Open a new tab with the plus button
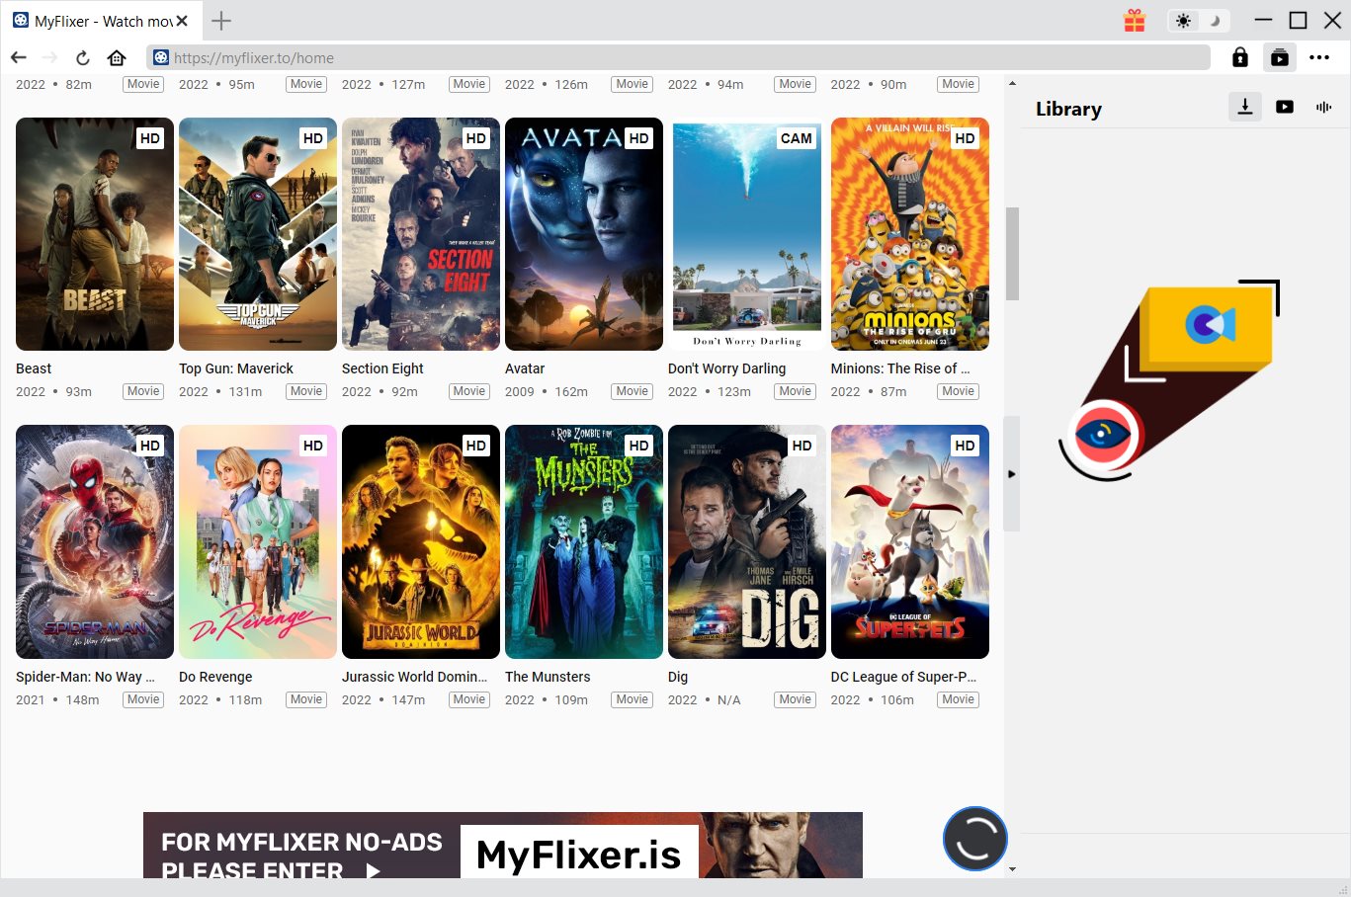 219,20
